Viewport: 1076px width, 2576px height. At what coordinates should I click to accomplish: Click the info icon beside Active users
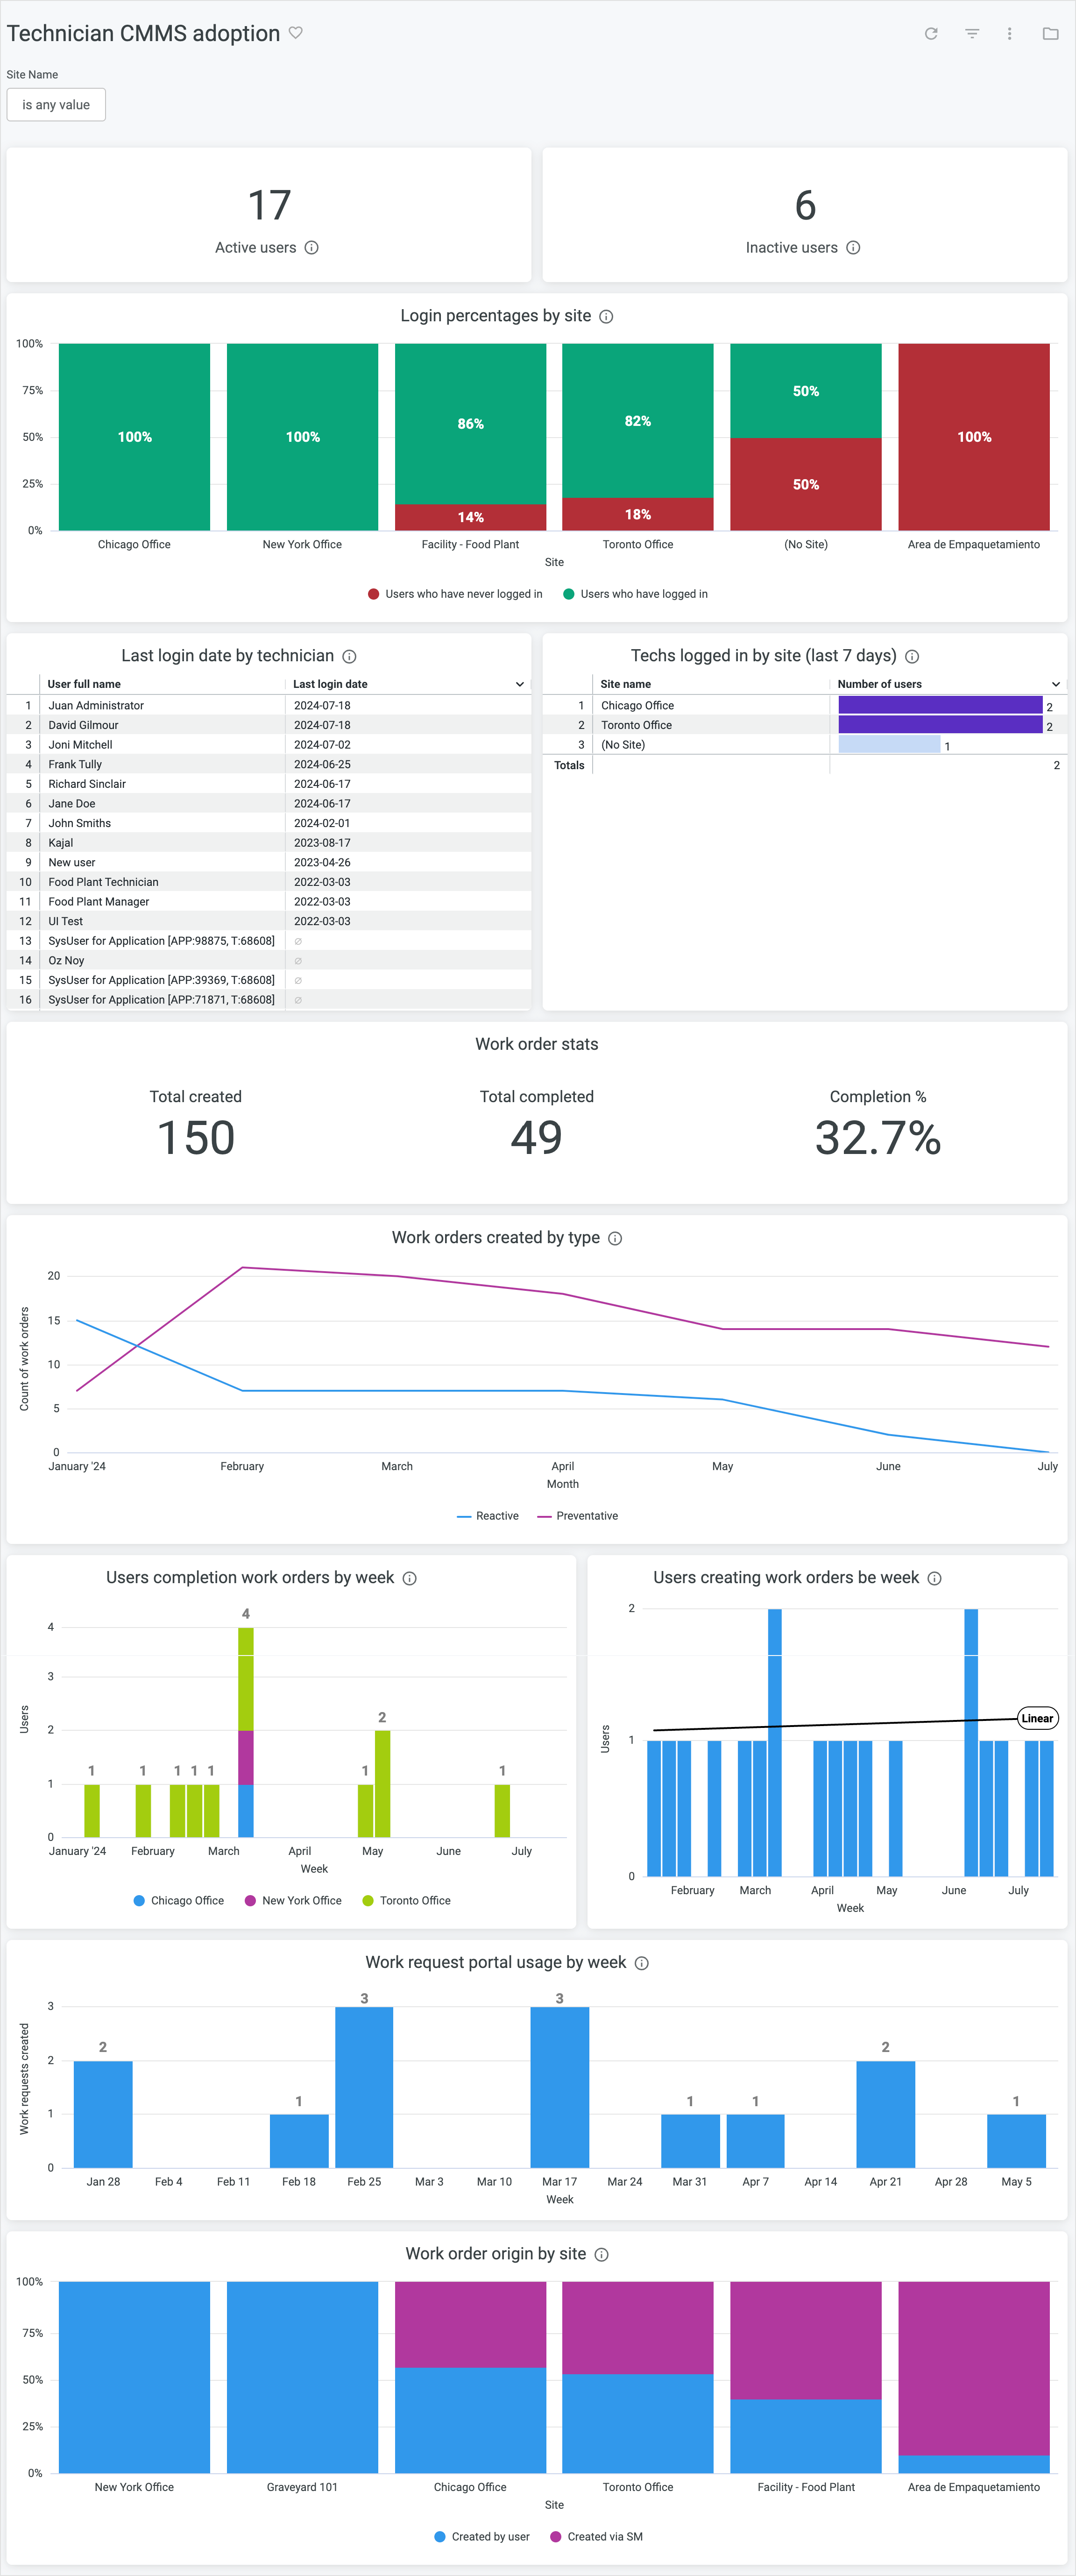pos(311,247)
